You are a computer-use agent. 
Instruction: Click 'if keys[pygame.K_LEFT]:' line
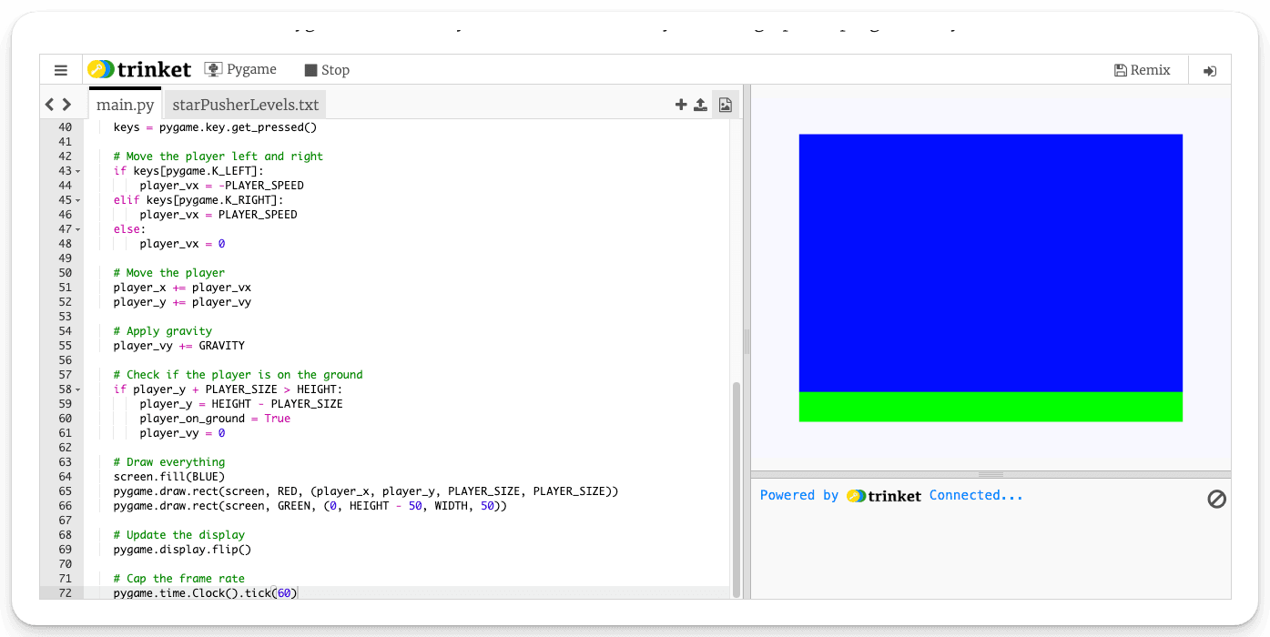(x=188, y=171)
